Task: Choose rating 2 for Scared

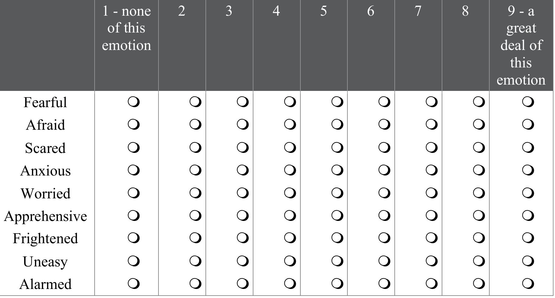Action: pyautogui.click(x=195, y=147)
